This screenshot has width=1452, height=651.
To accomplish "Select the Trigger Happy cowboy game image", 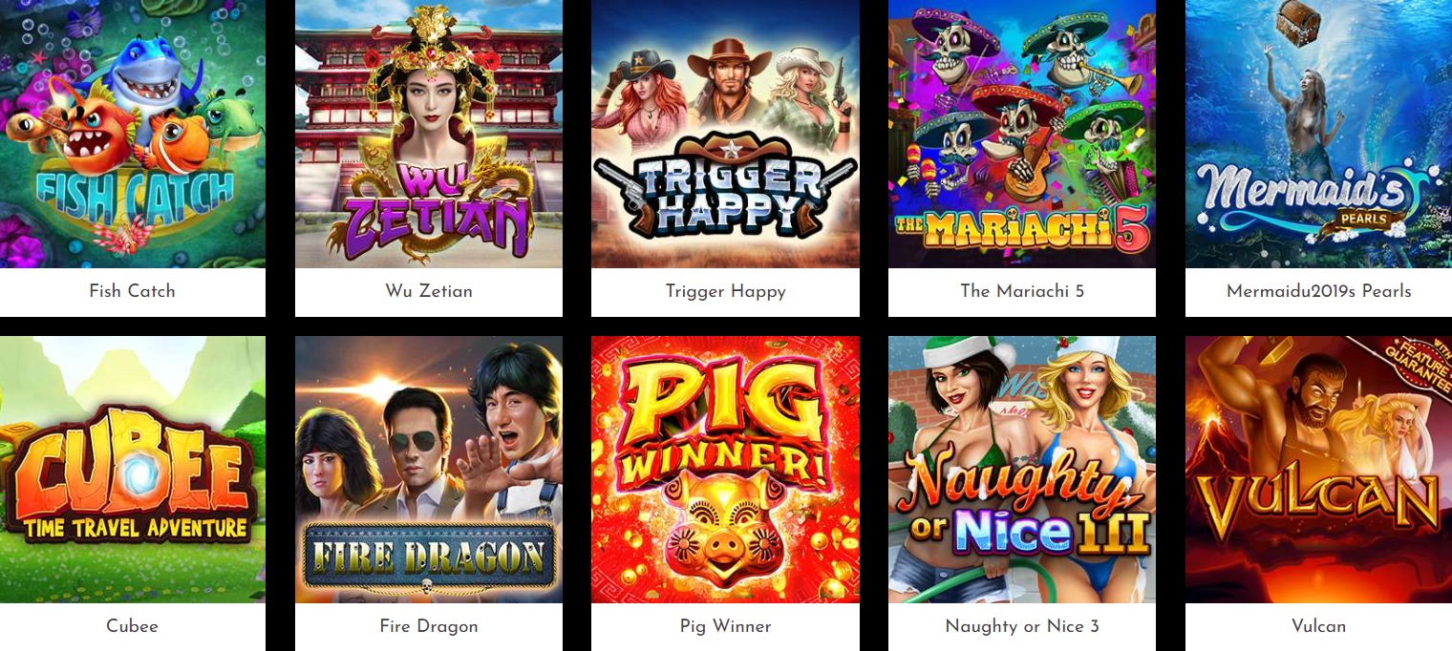I will click(725, 134).
